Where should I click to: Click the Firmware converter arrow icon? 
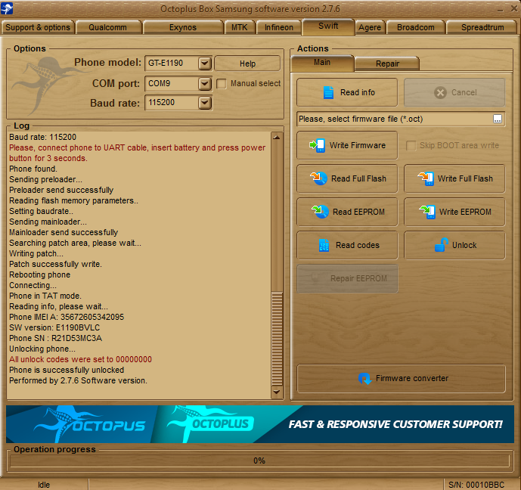[x=364, y=378]
